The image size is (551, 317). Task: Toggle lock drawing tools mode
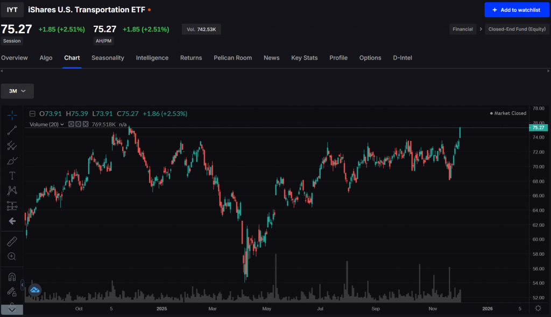pos(12,292)
